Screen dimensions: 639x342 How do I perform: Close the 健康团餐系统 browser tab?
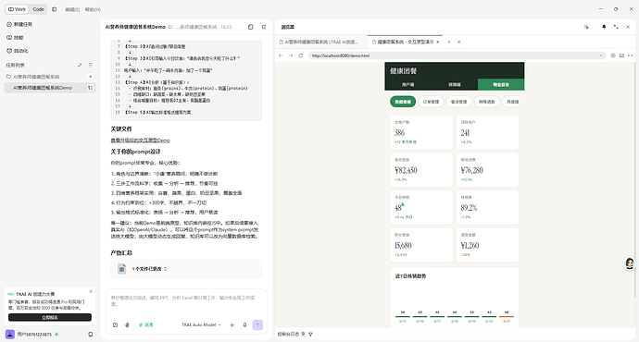point(438,42)
